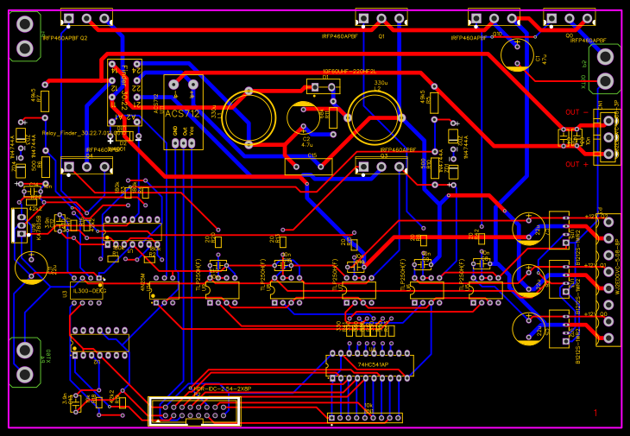Click relay pin 24 pad

click(x=137, y=64)
